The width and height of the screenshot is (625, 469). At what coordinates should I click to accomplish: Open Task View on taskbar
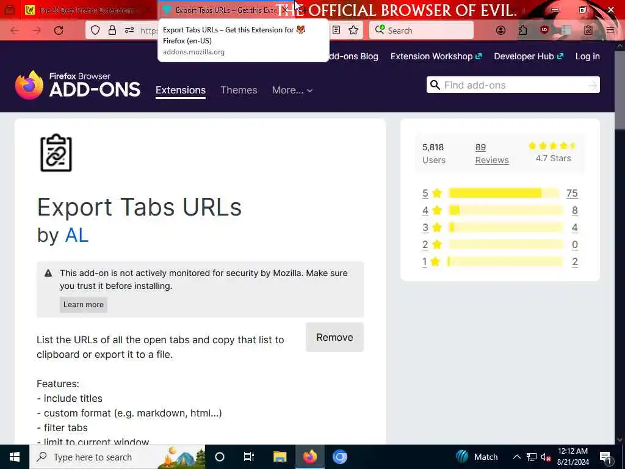pos(249,457)
